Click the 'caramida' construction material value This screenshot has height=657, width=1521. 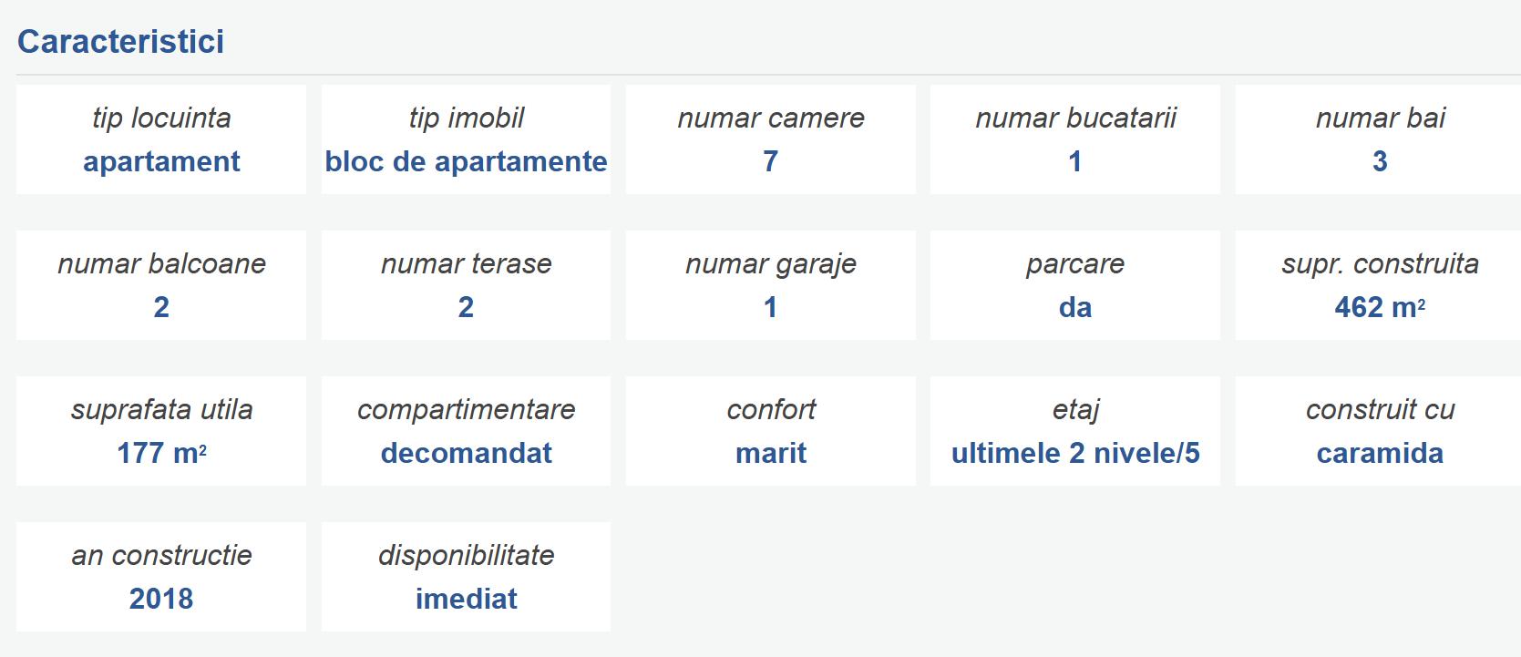coord(1380,453)
